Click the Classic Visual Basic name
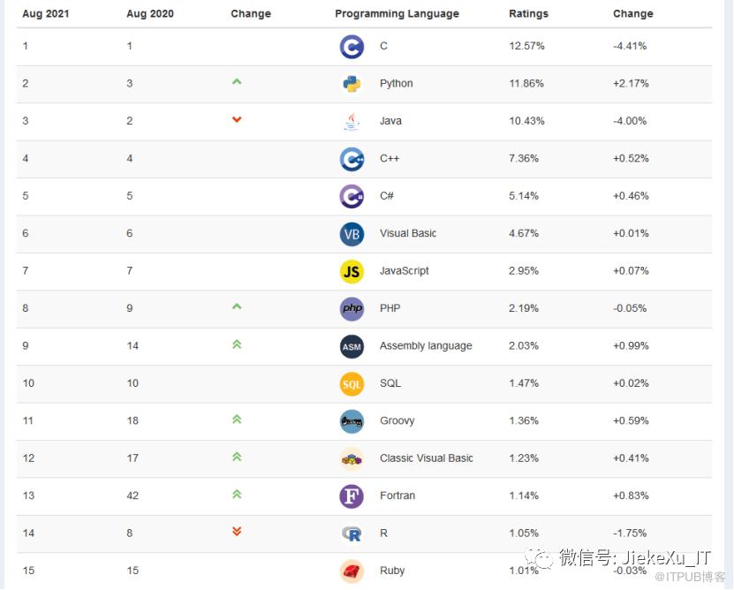The image size is (734, 590). tap(426, 458)
